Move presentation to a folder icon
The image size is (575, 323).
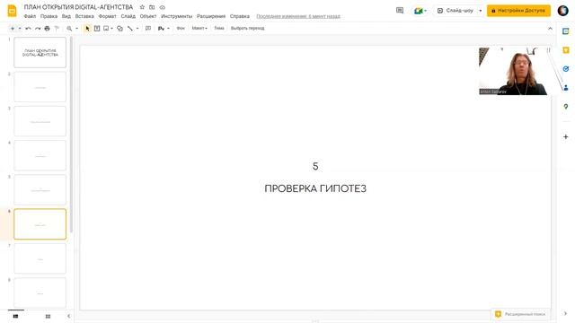tap(152, 7)
